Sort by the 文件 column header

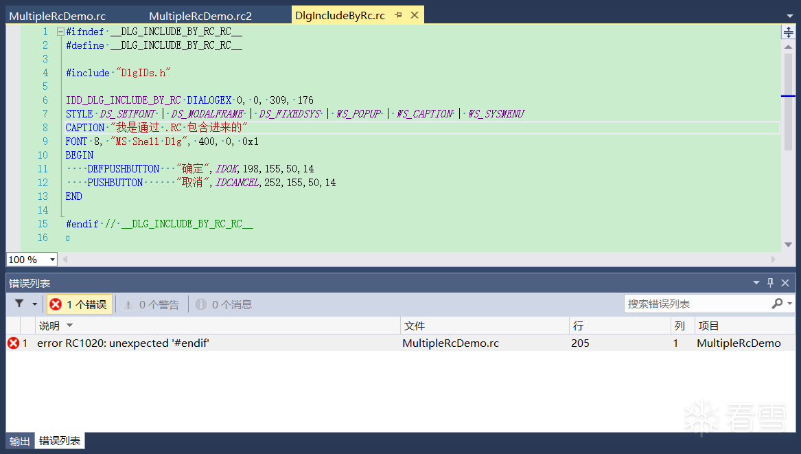(485, 326)
